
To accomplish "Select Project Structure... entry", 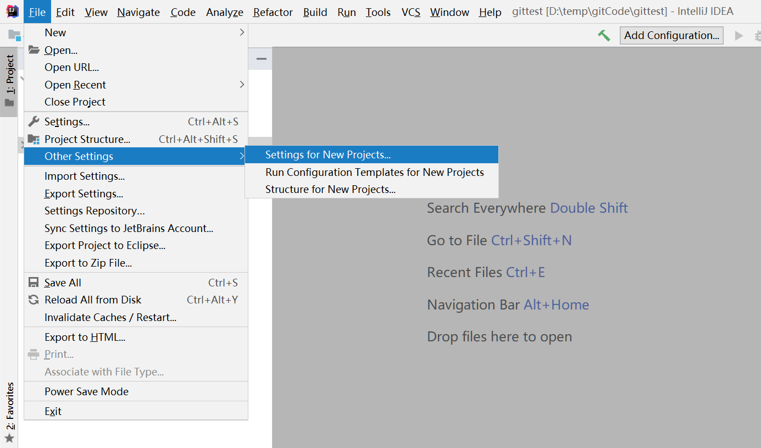I will coord(136,139).
